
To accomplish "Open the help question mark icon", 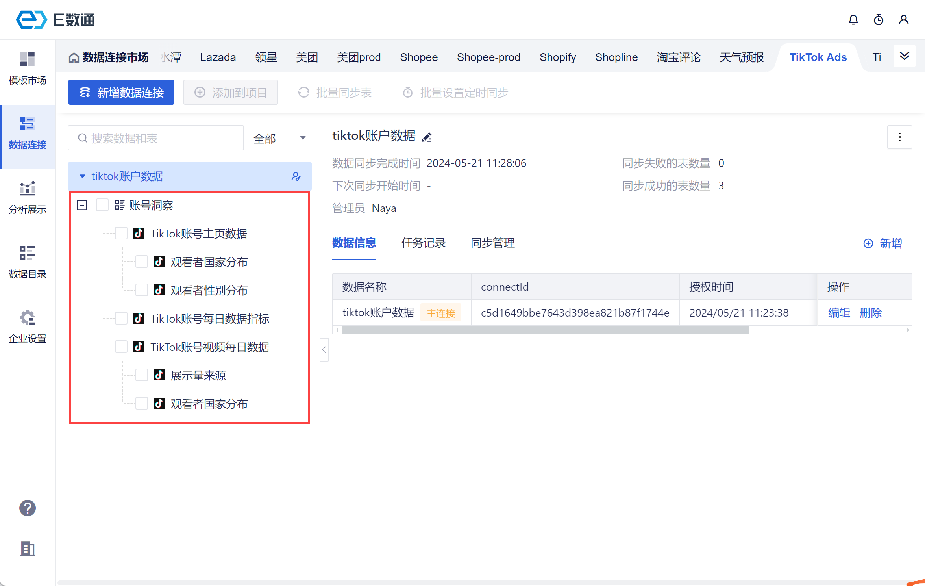I will (28, 508).
